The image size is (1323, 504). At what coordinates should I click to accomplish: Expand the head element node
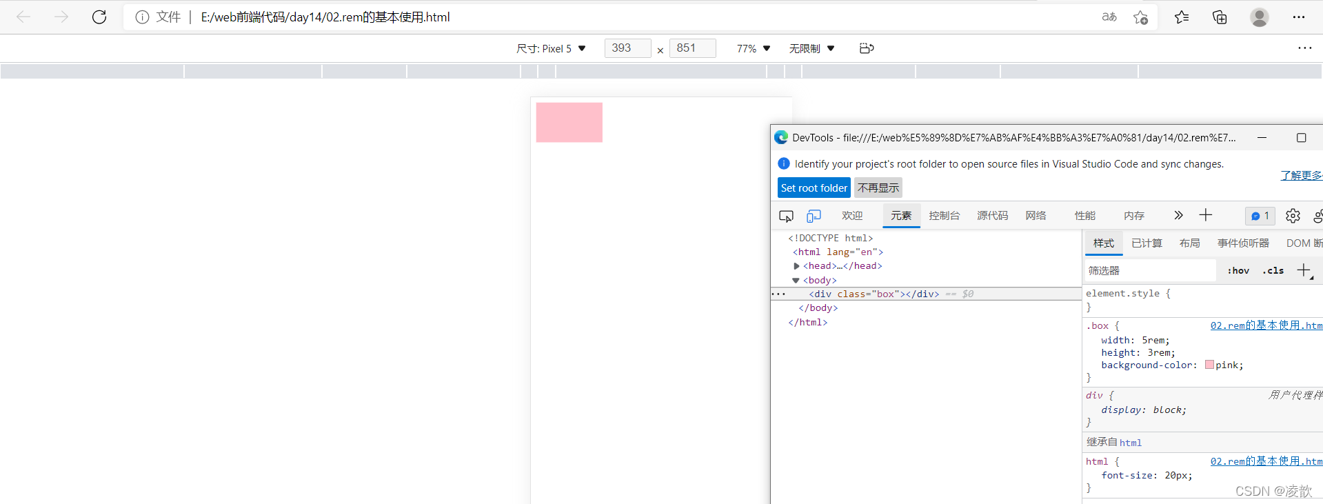[x=796, y=265]
